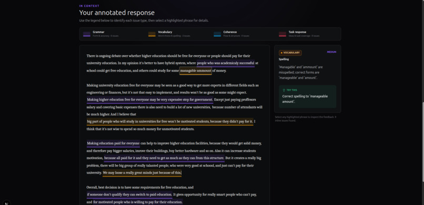Click the '9 inline issues found' note
The width and height of the screenshot is (424, 205).
[306, 119]
